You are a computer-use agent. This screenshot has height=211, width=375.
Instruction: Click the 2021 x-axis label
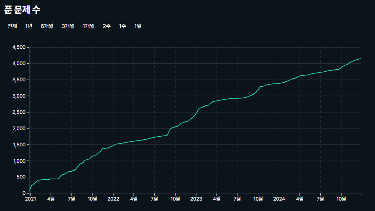31,199
